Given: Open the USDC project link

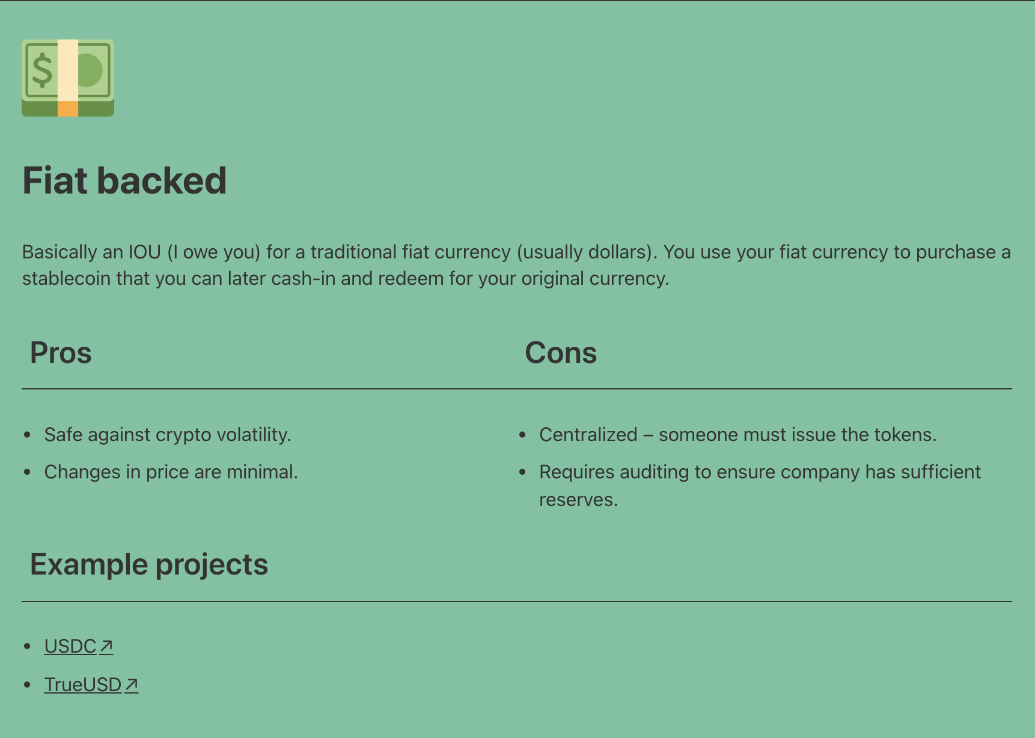Looking at the screenshot, I should pos(70,647).
